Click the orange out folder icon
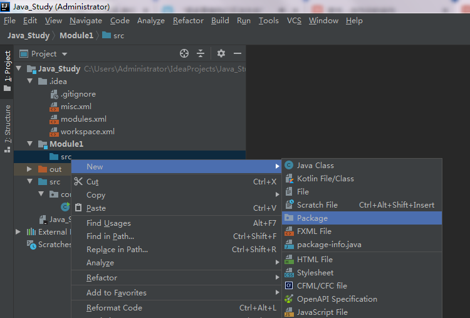This screenshot has height=318, width=470. pos(43,169)
